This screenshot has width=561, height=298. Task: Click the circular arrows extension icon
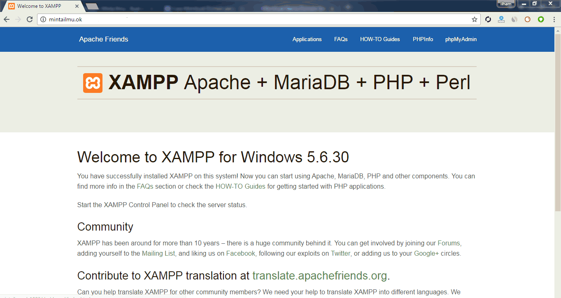click(488, 19)
